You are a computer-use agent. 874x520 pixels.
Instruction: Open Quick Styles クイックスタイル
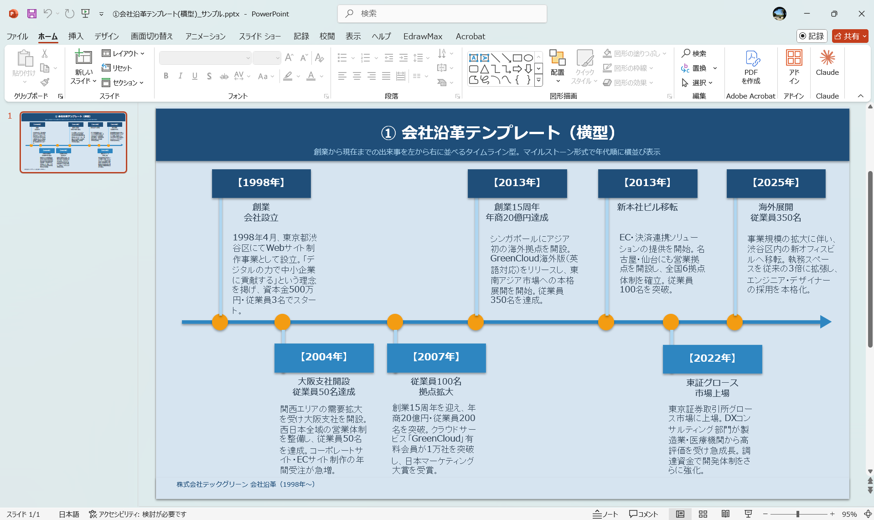584,67
